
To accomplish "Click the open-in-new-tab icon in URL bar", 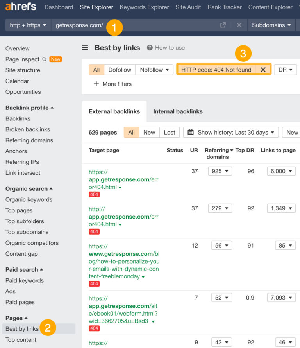I will pos(223,25).
